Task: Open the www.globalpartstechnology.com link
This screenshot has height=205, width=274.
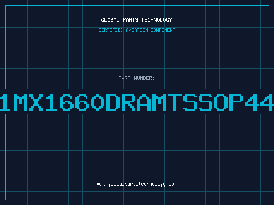Action: (137, 184)
